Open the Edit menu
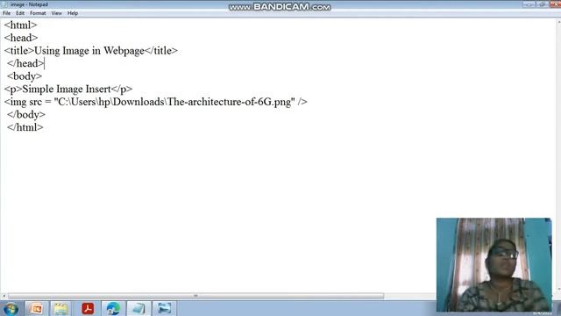The image size is (561, 316). (20, 13)
